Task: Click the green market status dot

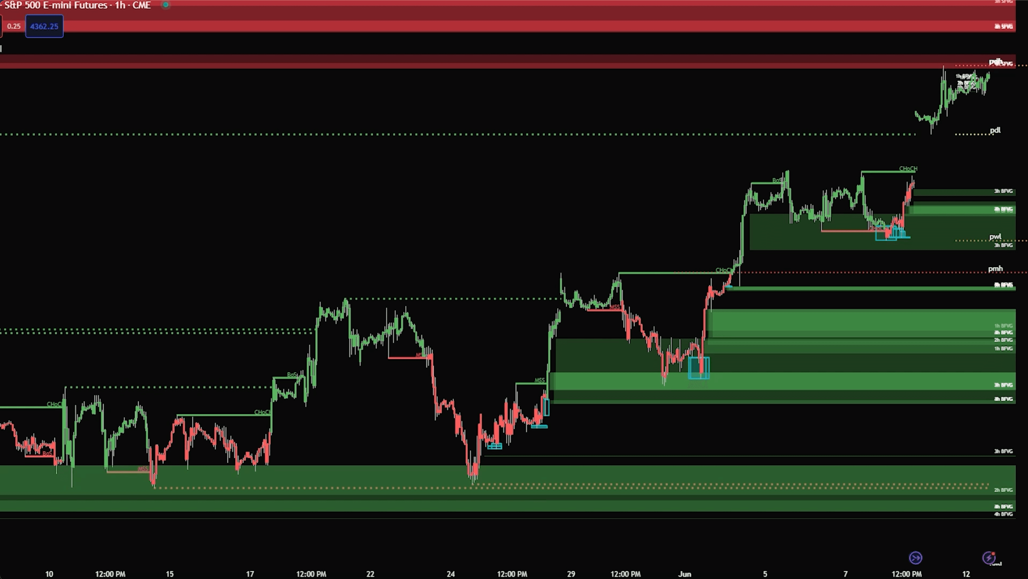Action: 166,5
